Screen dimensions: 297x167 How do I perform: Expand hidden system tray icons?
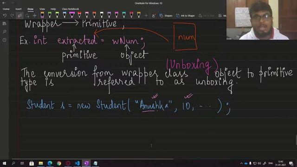click(x=241, y=163)
